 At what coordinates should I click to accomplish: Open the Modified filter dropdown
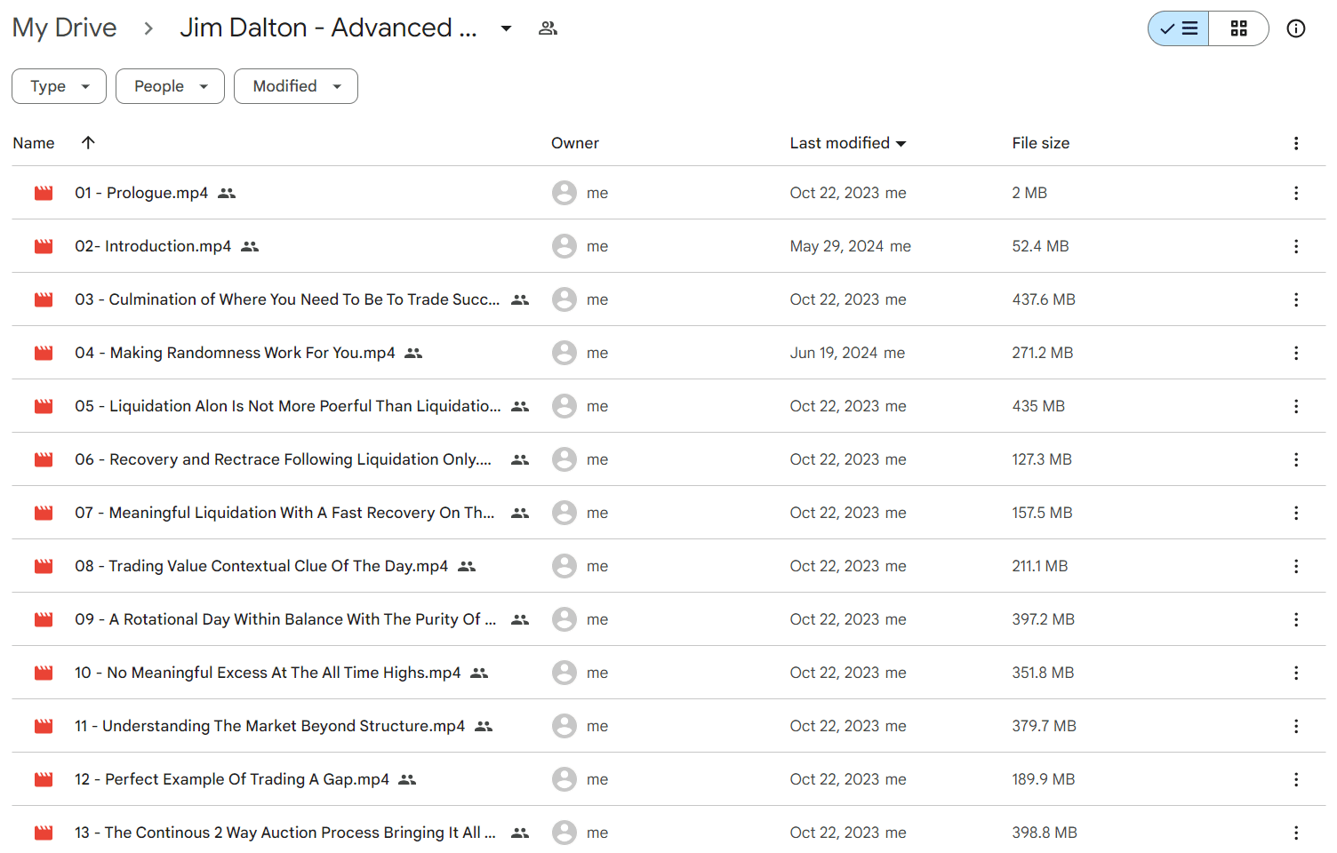(296, 86)
